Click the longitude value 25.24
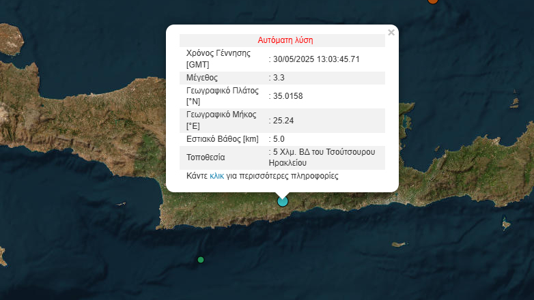The height and width of the screenshot is (300, 534). (283, 121)
